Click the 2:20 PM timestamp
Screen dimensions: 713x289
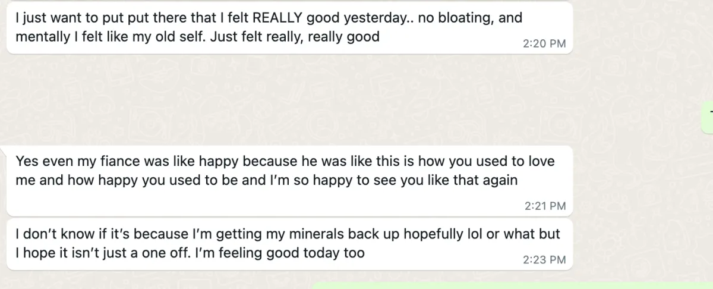pyautogui.click(x=544, y=43)
